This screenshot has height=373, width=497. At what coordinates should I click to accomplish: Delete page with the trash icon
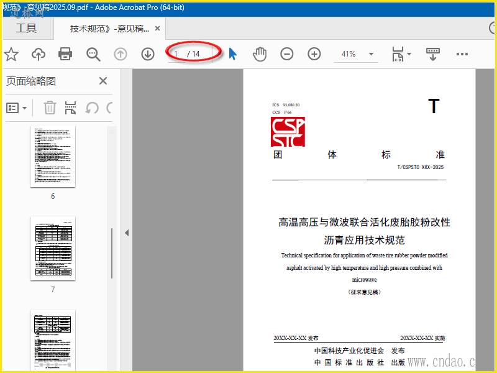pyautogui.click(x=50, y=108)
